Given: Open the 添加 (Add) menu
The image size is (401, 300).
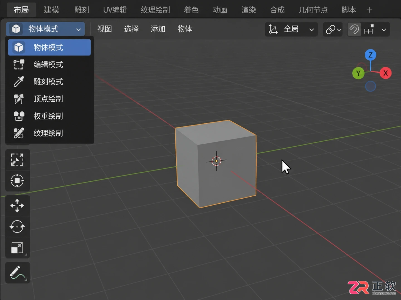Looking at the screenshot, I should (158, 29).
